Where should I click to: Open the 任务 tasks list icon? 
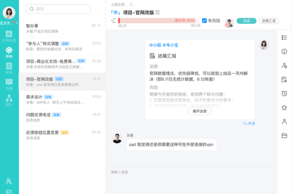coord(9,68)
